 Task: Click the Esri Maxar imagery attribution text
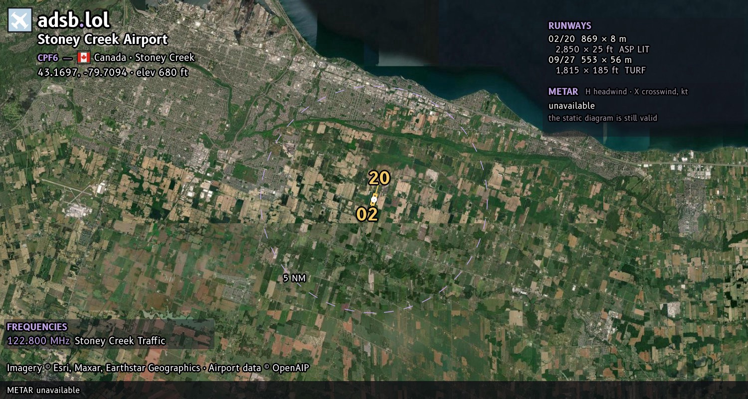coord(158,368)
